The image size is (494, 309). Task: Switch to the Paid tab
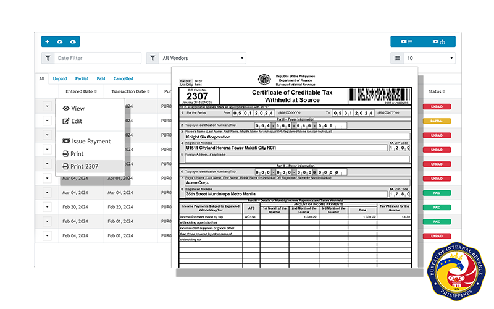[x=101, y=79]
